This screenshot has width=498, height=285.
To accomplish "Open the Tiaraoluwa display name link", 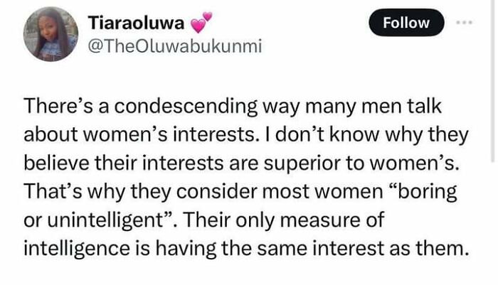I will point(135,23).
